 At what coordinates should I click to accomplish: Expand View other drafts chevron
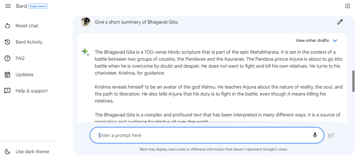coord(335,41)
